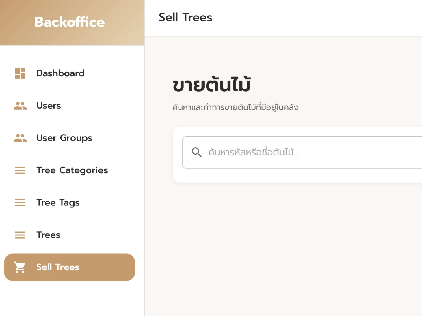Click the Tree Tags list icon
The height and width of the screenshot is (316, 422).
click(x=20, y=203)
